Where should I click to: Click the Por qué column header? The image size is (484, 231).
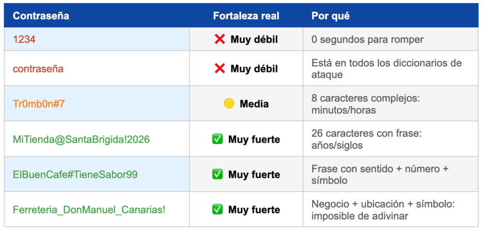(330, 16)
